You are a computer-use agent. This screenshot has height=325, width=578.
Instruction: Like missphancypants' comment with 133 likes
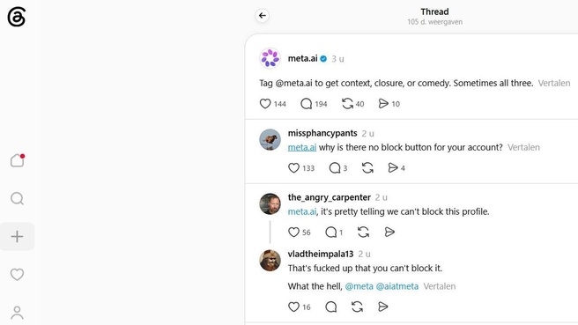(x=293, y=168)
